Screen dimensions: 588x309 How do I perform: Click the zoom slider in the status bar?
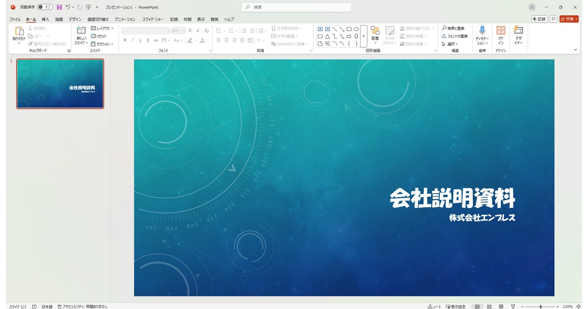pos(541,306)
